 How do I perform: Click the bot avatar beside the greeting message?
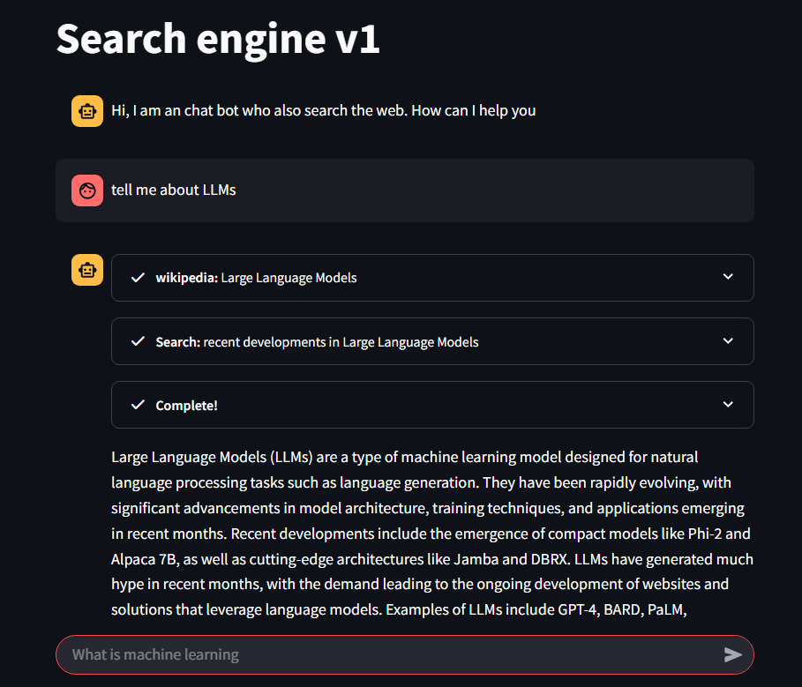click(86, 111)
